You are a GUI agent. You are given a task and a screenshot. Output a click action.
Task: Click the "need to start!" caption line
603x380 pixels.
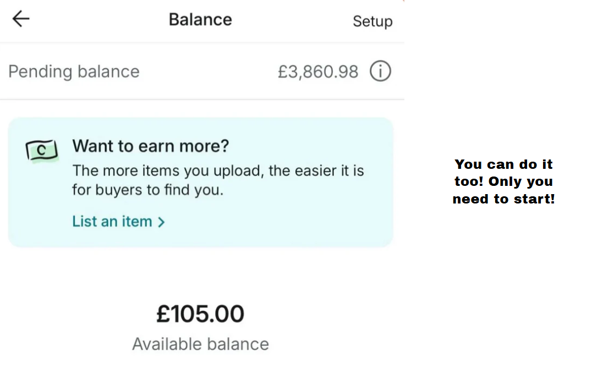click(503, 199)
